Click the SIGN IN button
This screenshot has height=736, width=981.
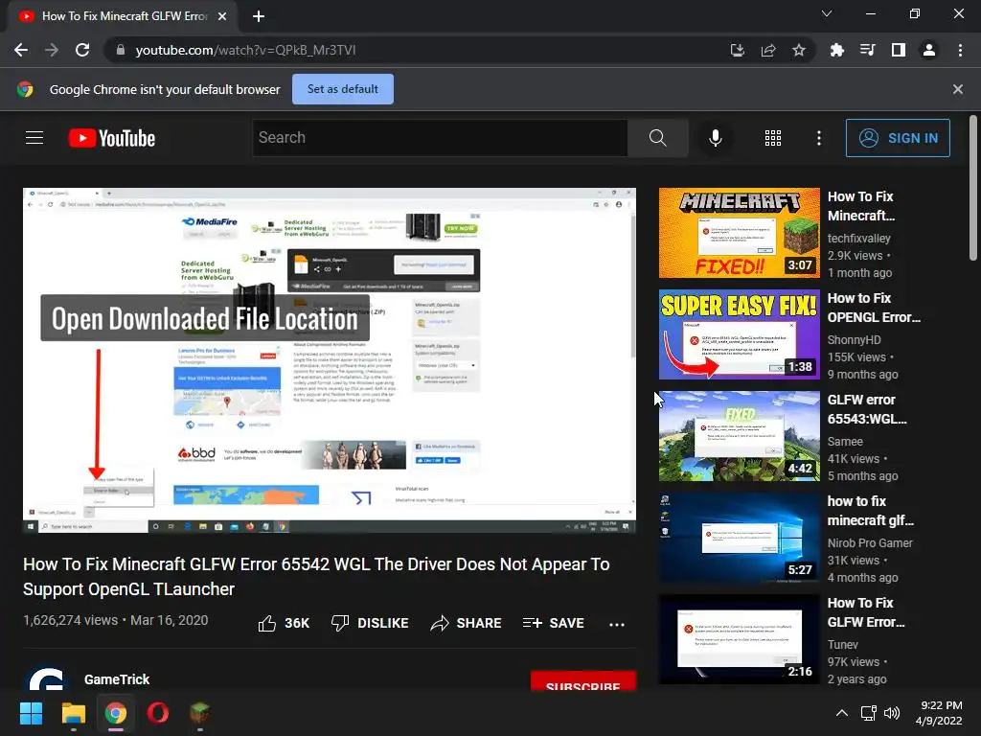pyautogui.click(x=898, y=138)
